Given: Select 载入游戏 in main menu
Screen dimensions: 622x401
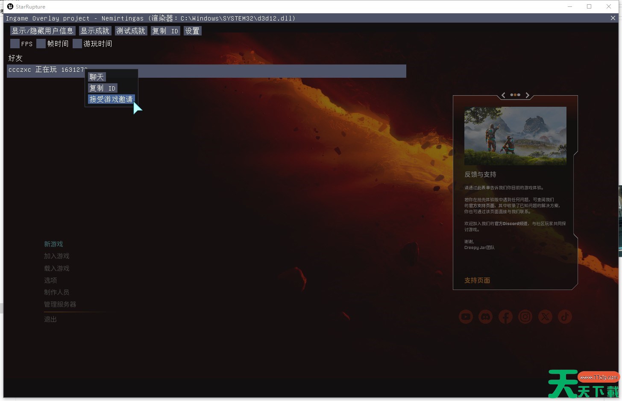Looking at the screenshot, I should pyautogui.click(x=56, y=268).
